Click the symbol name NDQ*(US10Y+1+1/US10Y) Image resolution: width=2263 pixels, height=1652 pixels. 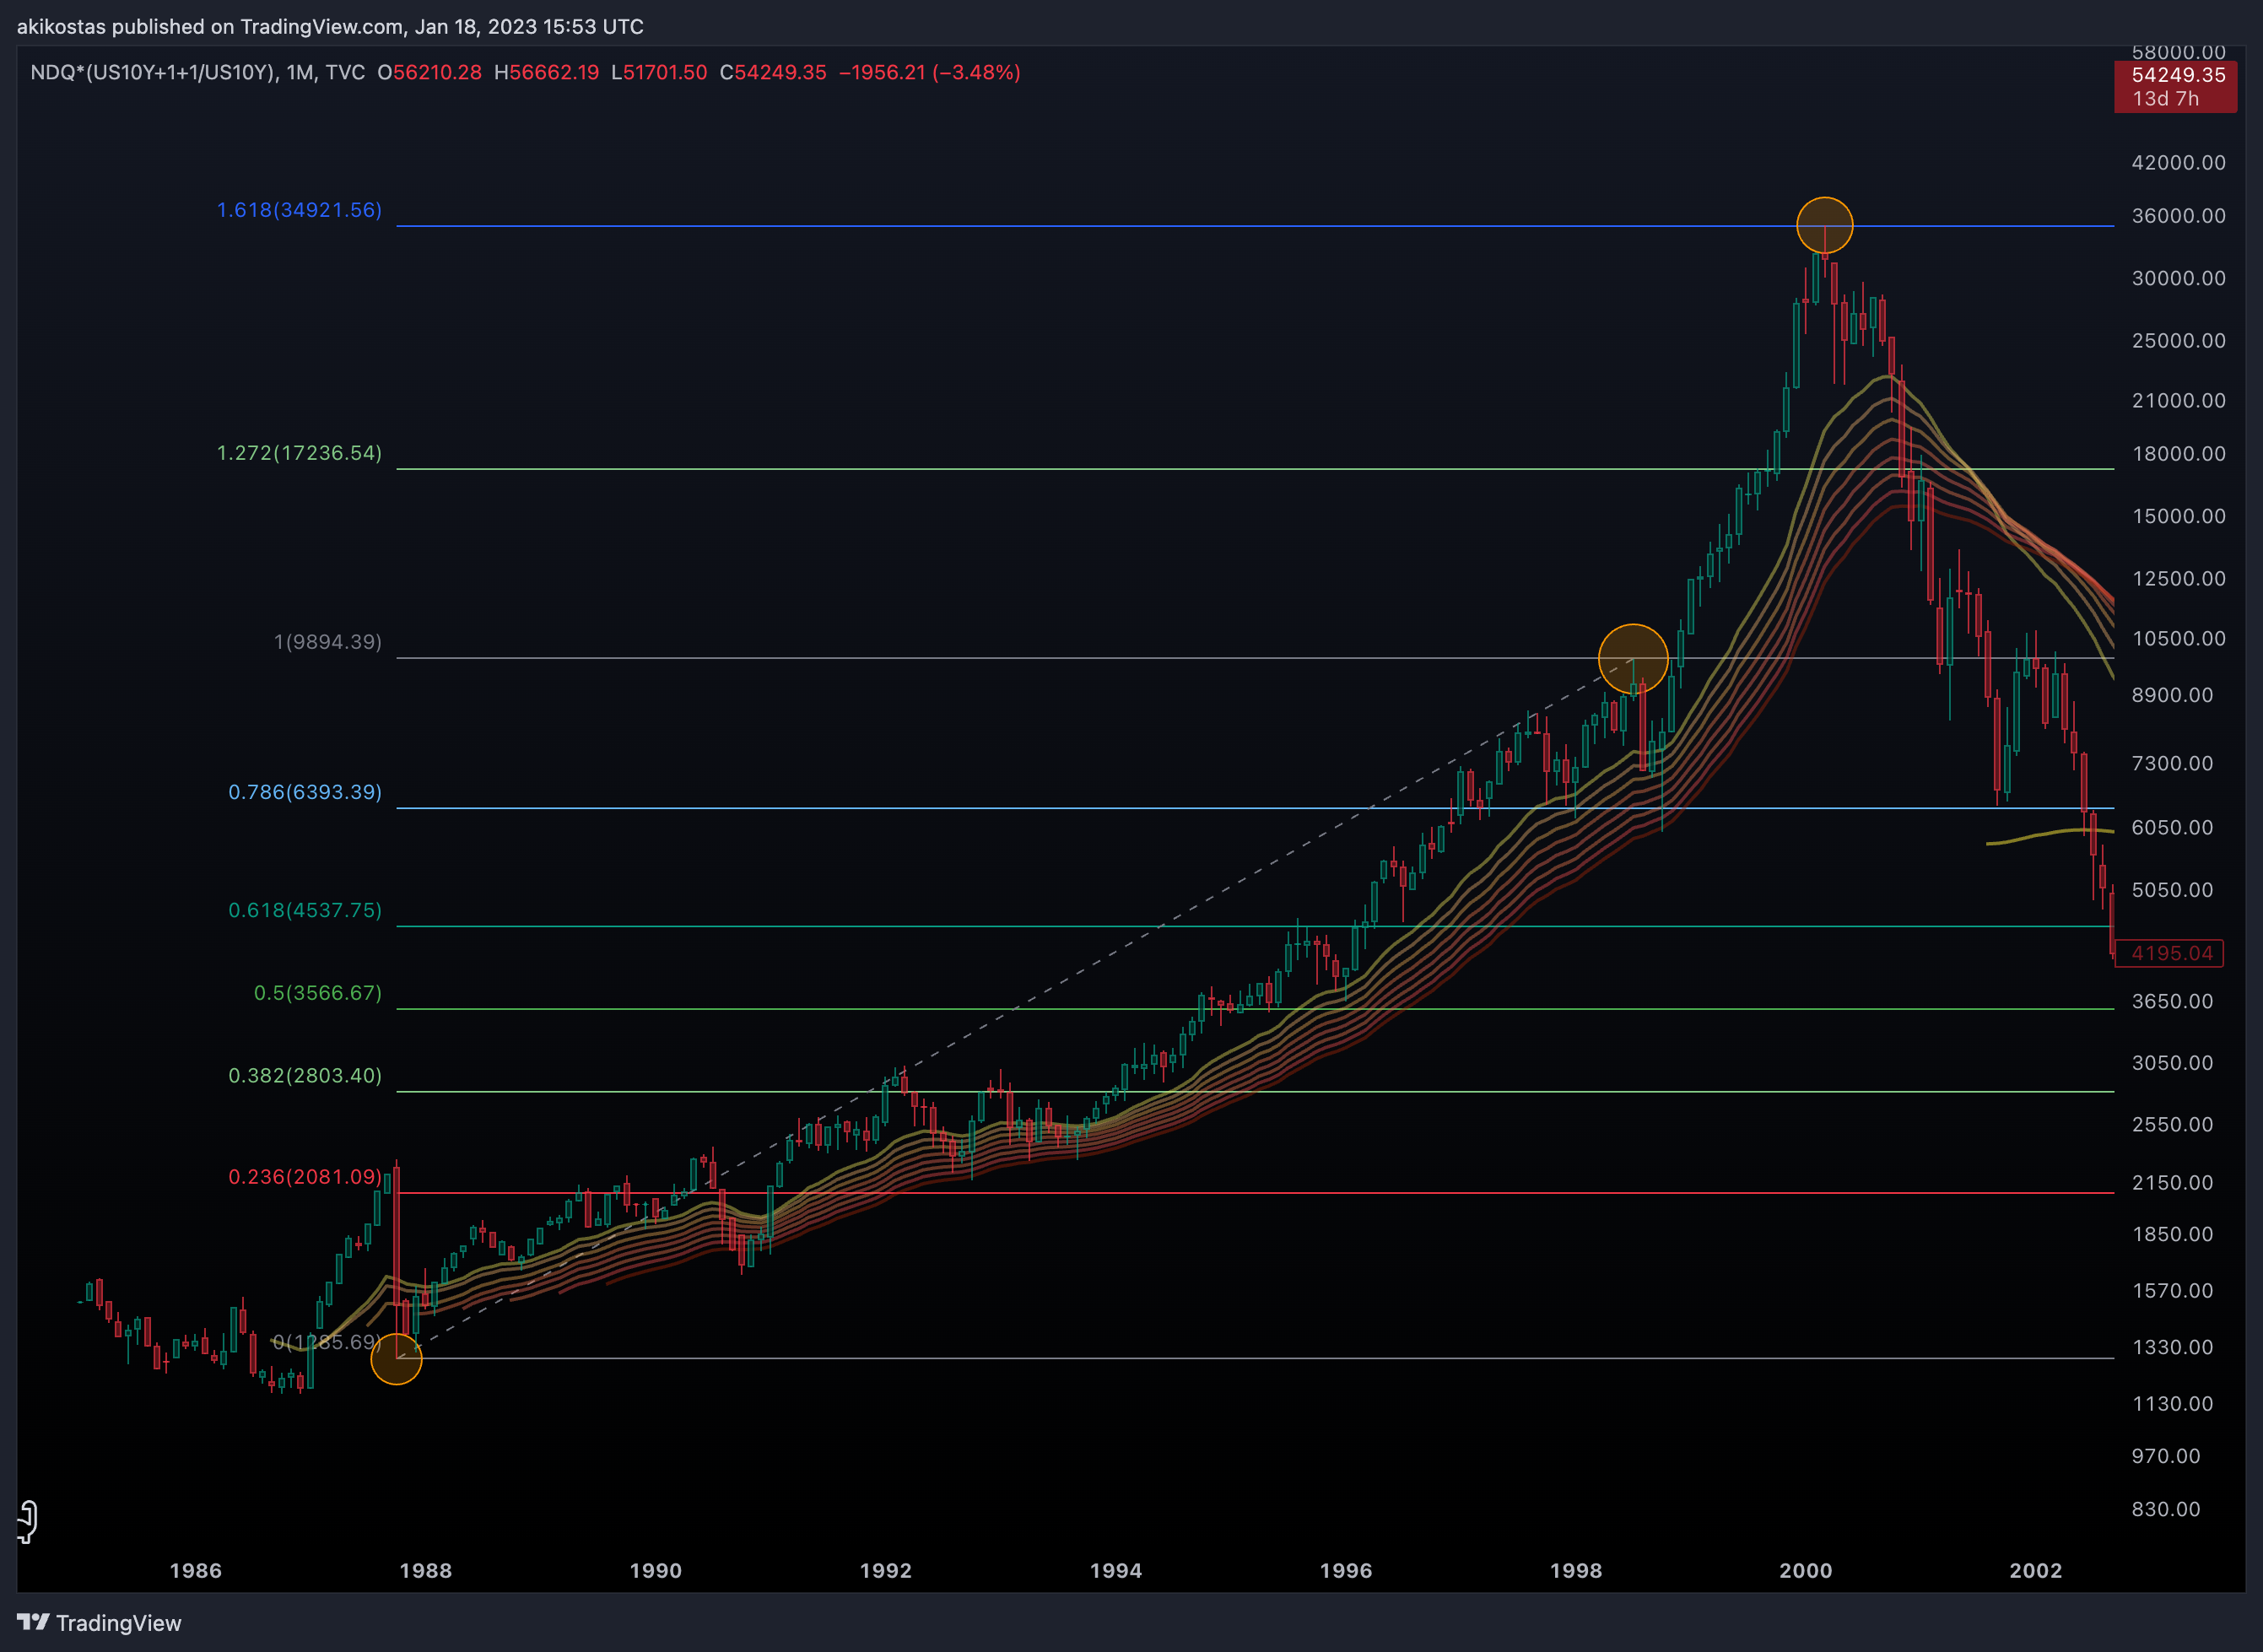153,72
